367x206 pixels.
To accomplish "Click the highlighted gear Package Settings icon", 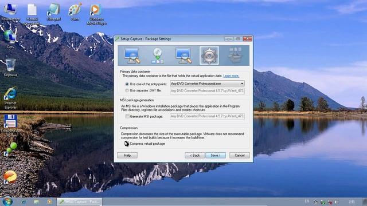I will pos(209,56).
